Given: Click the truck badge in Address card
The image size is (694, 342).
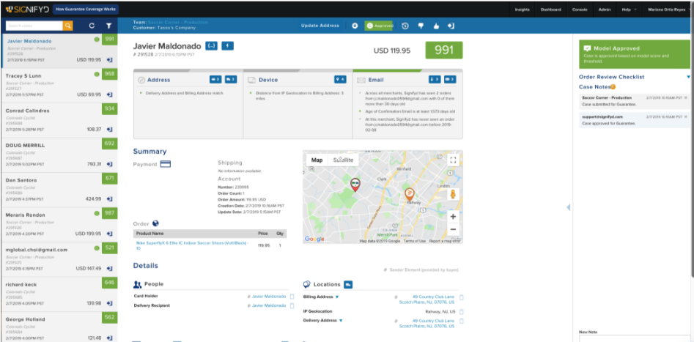Looking at the screenshot, I should [x=231, y=80].
